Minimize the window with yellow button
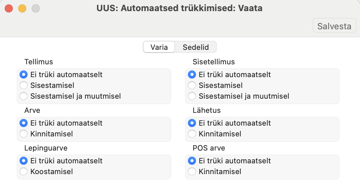Viewport: 360px width, 196px height. 22,8
